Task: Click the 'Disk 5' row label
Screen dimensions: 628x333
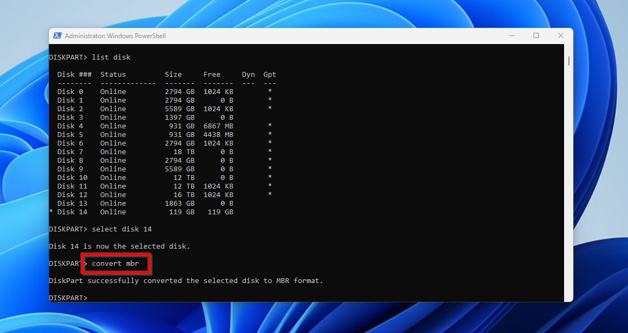Action: [x=70, y=135]
